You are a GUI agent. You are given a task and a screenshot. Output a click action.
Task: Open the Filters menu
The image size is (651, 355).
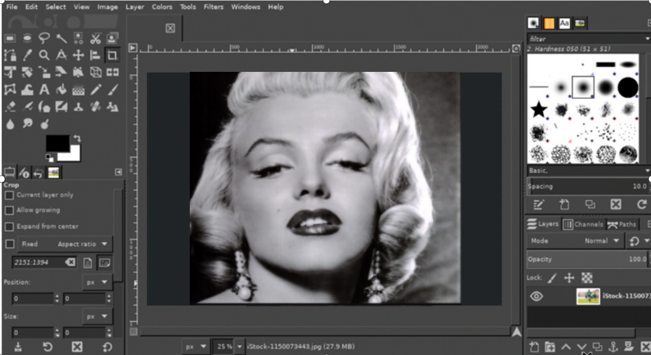tap(214, 7)
